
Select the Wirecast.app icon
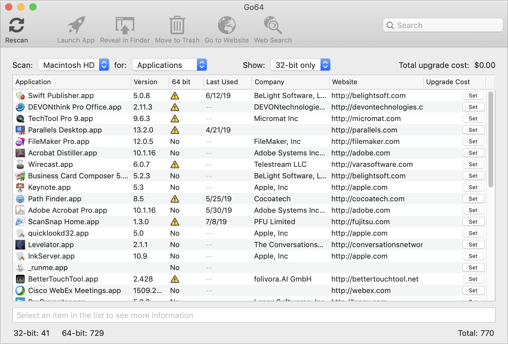coord(20,164)
